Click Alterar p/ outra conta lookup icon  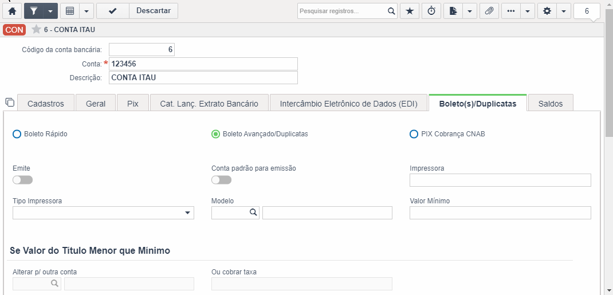55,284
